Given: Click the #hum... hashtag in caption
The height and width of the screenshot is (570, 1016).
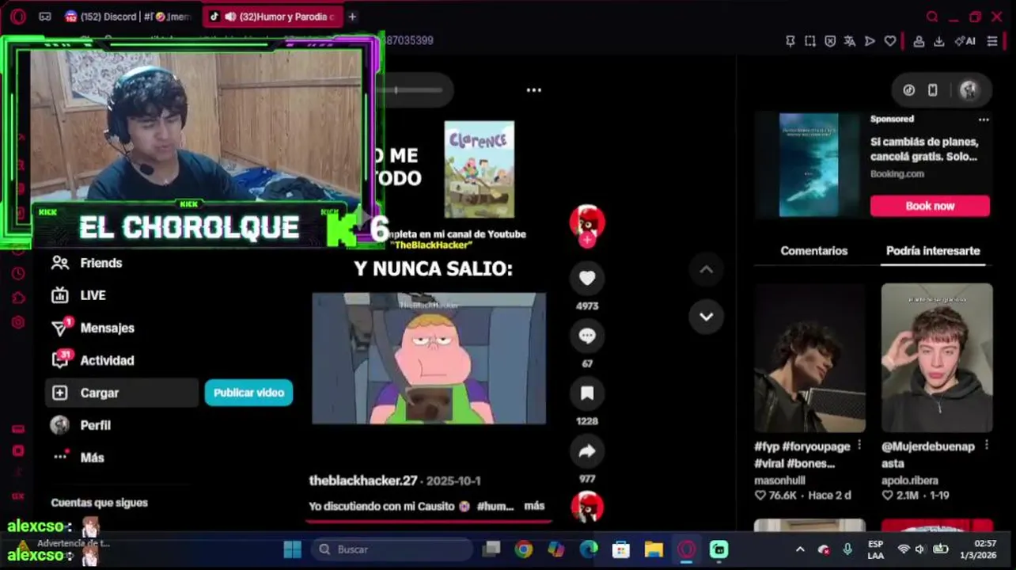Looking at the screenshot, I should pyautogui.click(x=495, y=506).
